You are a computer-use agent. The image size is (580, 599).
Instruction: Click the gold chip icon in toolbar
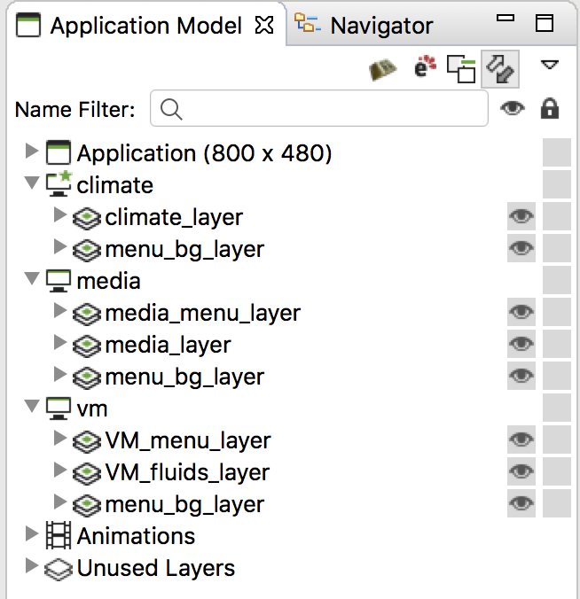pos(383,69)
